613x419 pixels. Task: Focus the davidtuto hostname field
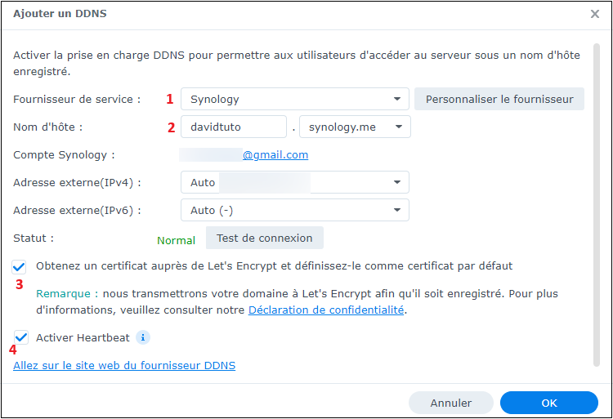click(234, 127)
